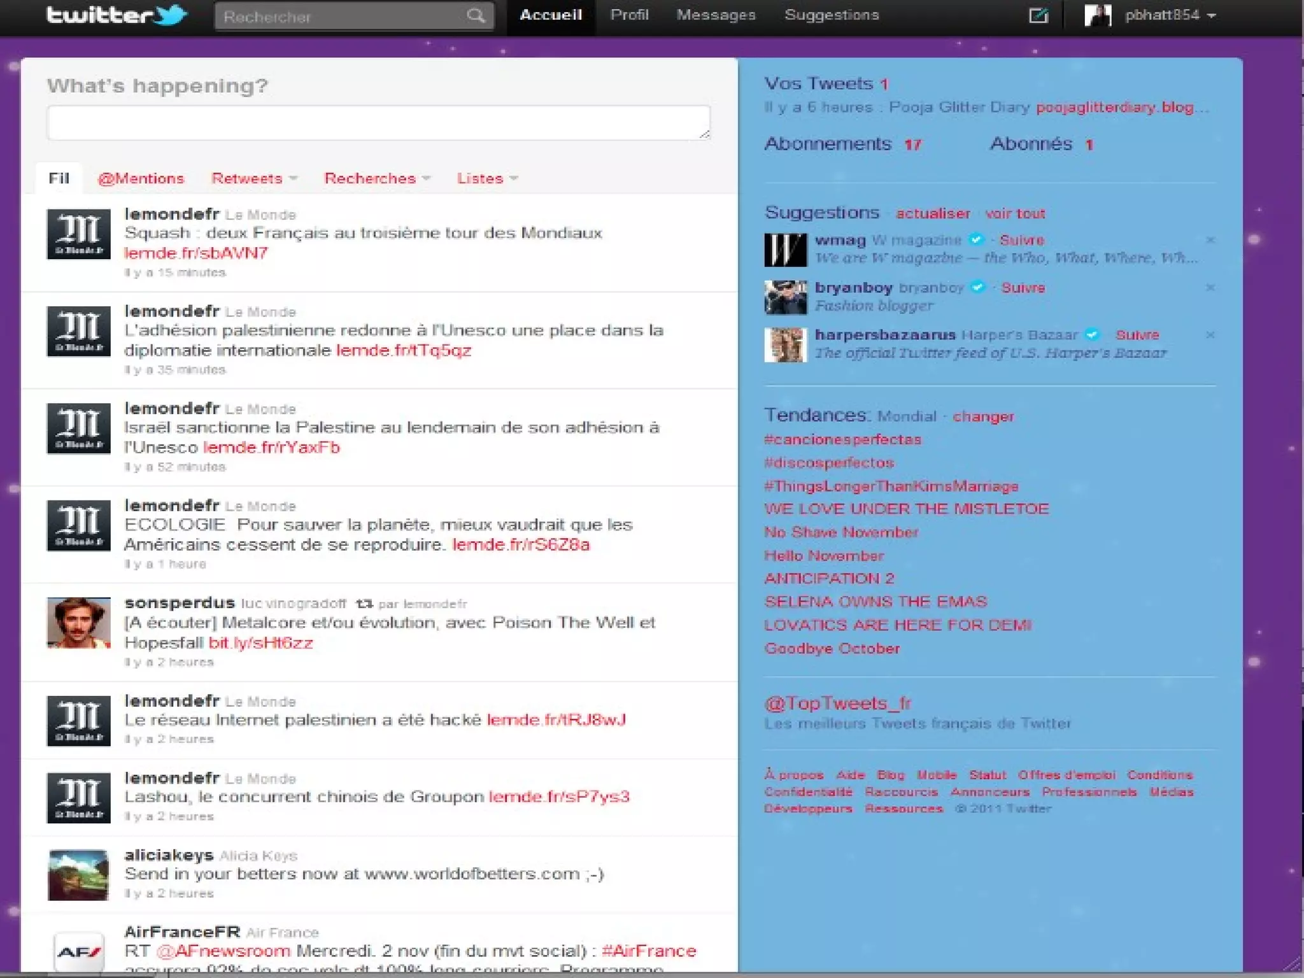Viewport: 1304px width, 978px height.
Task: Click the Twitter bird logo
Action: click(x=169, y=15)
